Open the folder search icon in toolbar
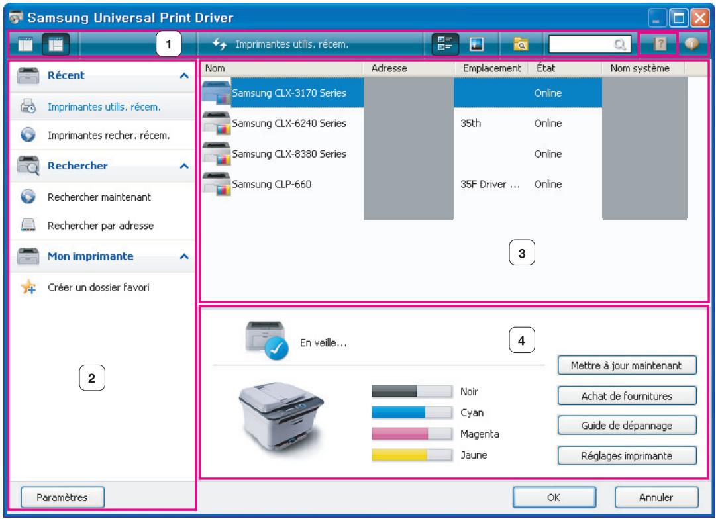Viewport: 716px width, 521px height. 521,44
